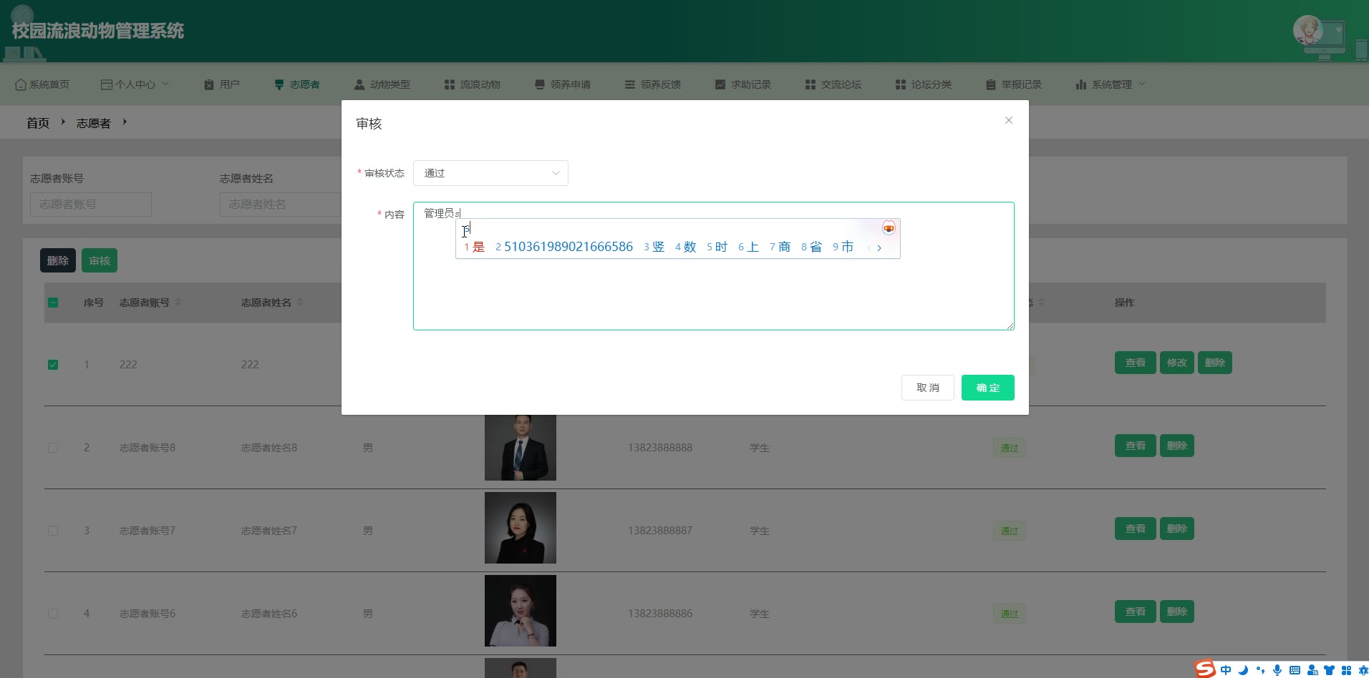The height and width of the screenshot is (678, 1369).
Task: Open the 举报记录 menu item
Action: click(x=1014, y=84)
